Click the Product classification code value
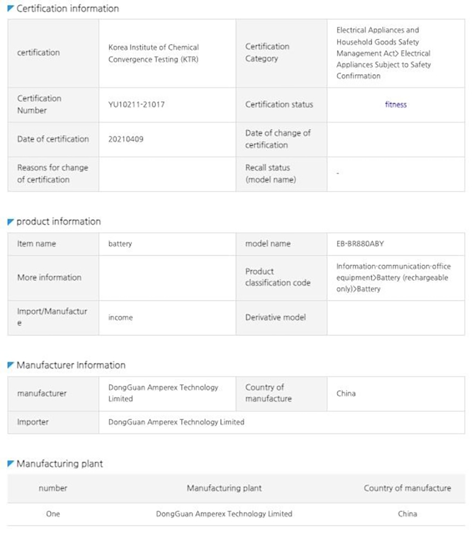The image size is (472, 535). pos(393,278)
